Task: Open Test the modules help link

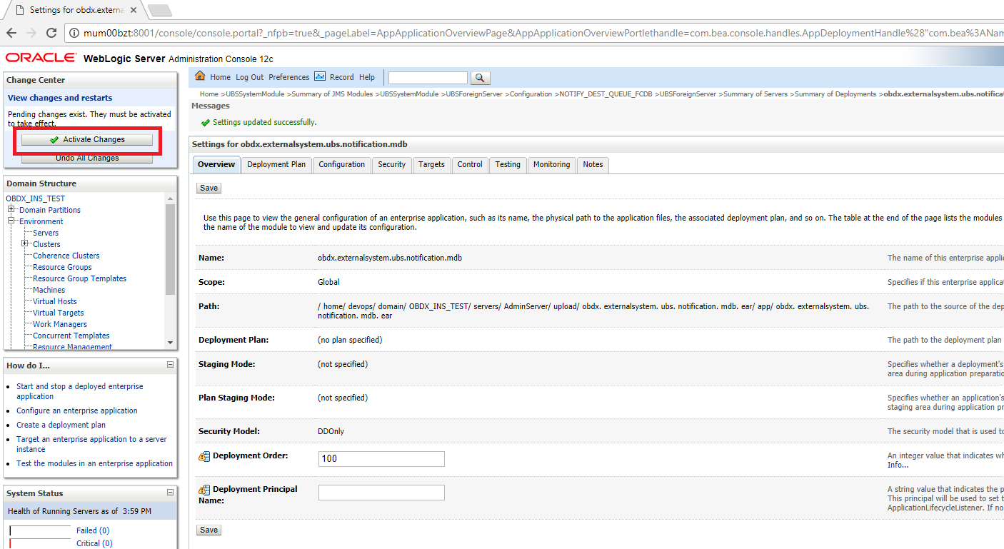Action: [94, 463]
